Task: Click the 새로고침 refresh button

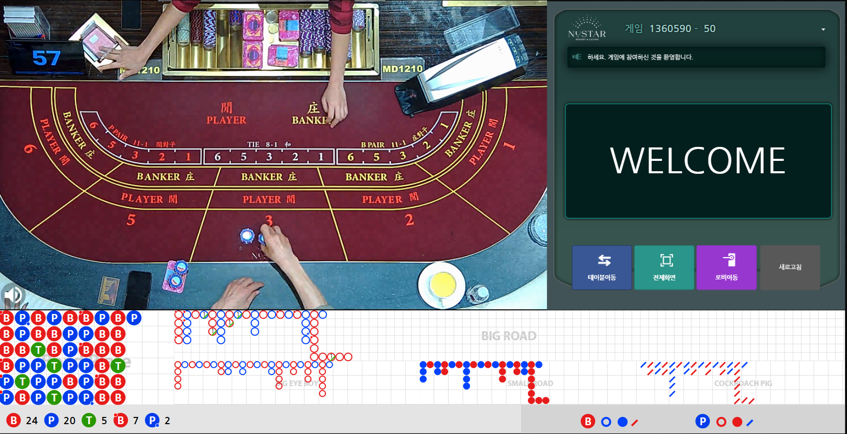Action: coord(790,267)
